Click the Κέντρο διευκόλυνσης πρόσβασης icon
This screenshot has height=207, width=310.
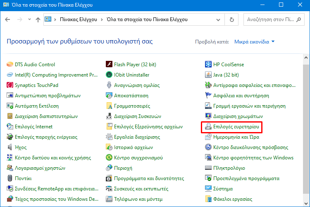208,147
